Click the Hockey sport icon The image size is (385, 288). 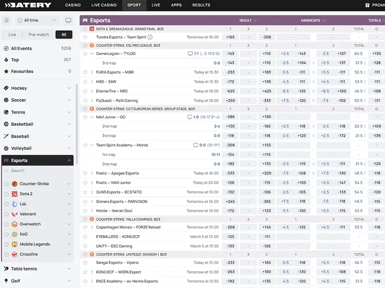[x=6, y=88]
